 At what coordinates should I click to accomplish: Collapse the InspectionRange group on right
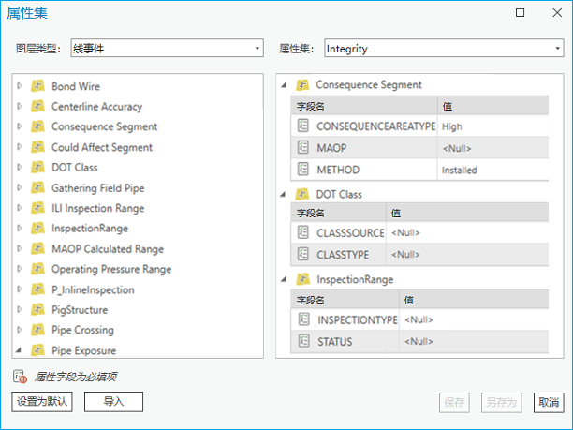click(284, 280)
